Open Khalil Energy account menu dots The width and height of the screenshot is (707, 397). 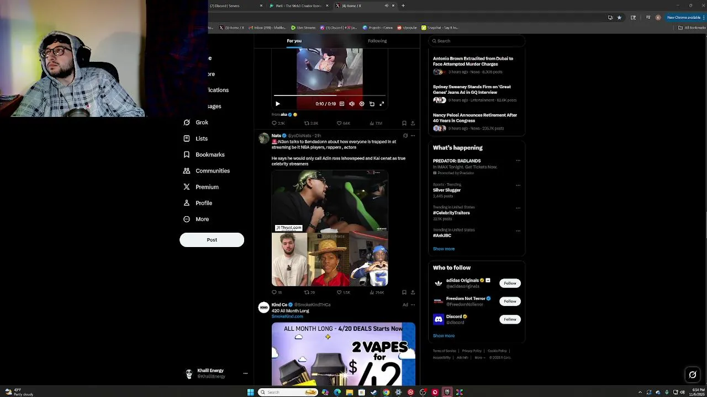coord(245,373)
